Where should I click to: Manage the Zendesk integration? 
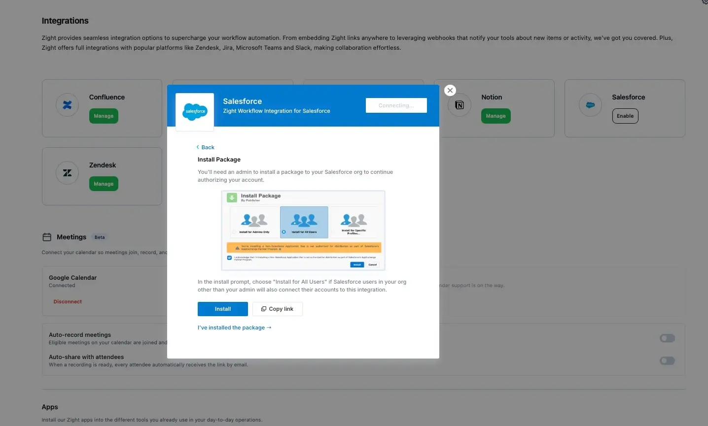point(104,184)
